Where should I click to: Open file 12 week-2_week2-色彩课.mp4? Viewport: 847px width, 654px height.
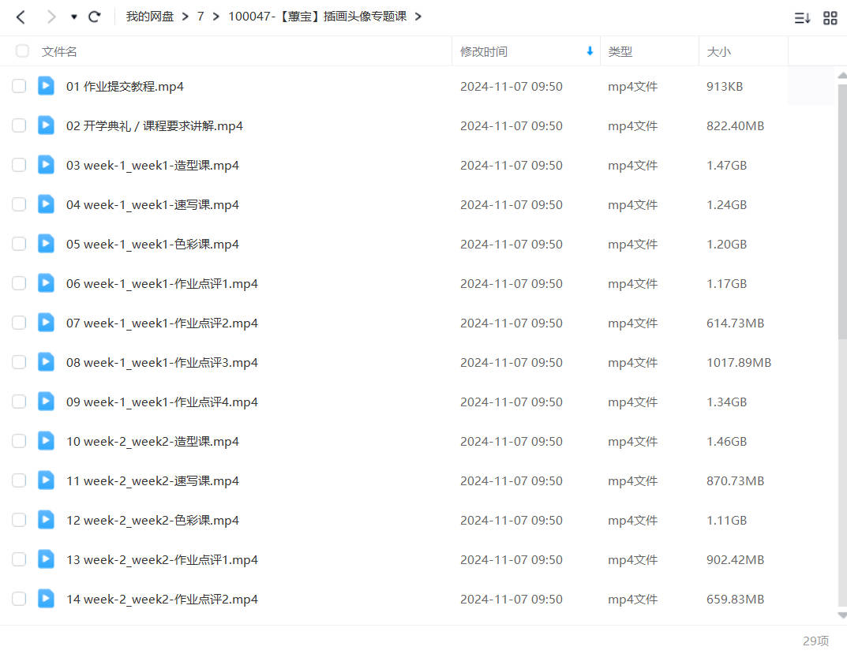point(152,520)
